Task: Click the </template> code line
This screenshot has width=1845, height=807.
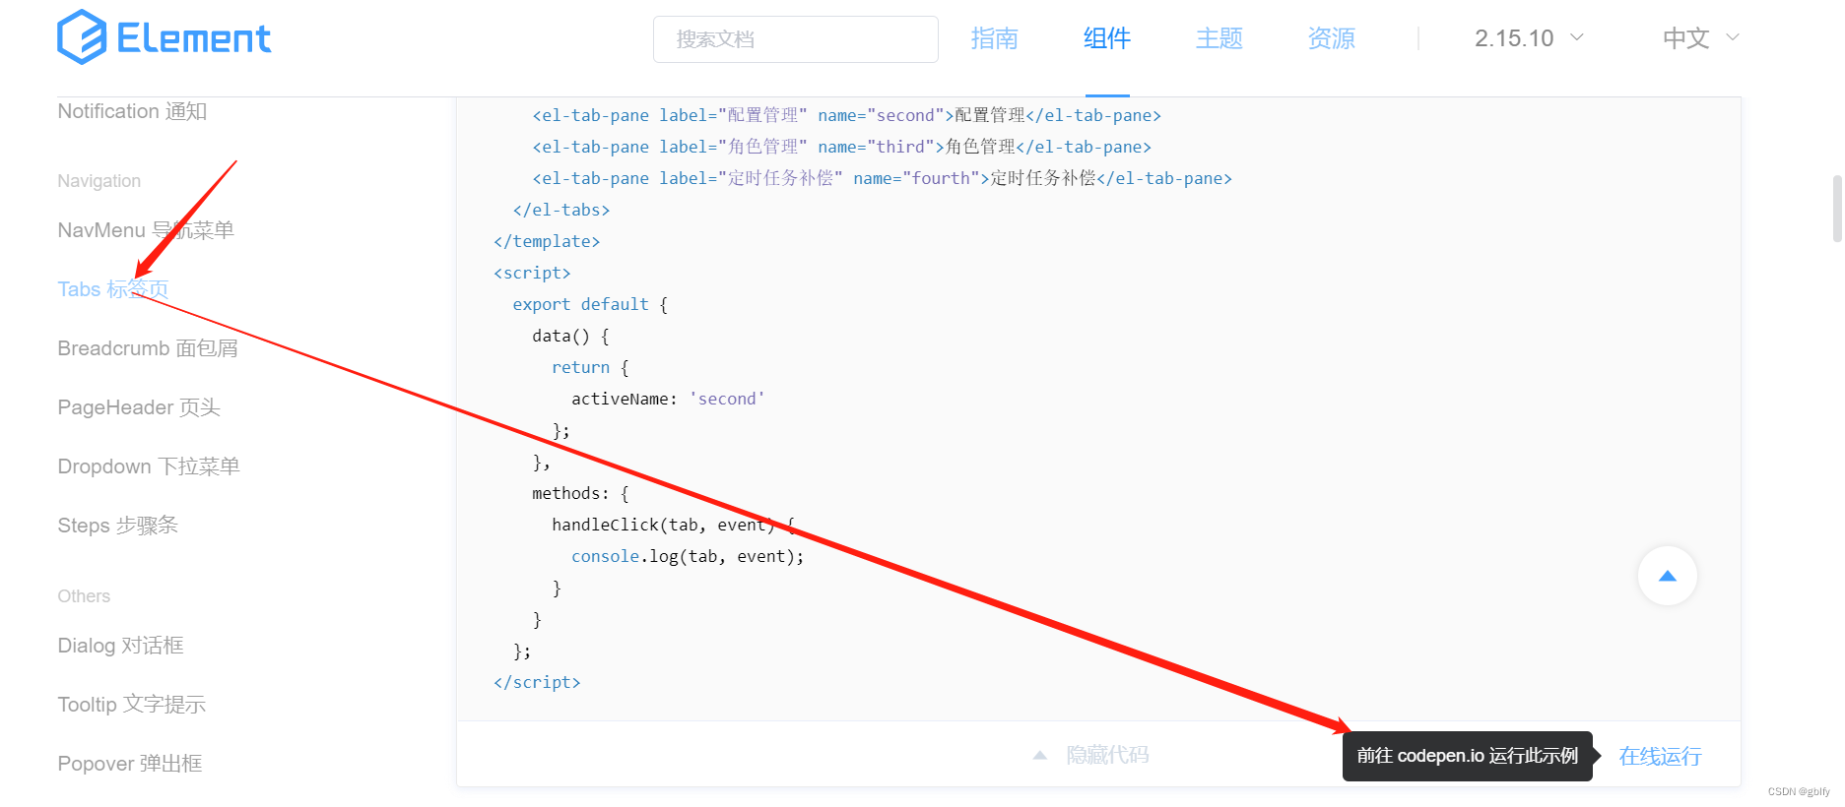Action: click(547, 241)
